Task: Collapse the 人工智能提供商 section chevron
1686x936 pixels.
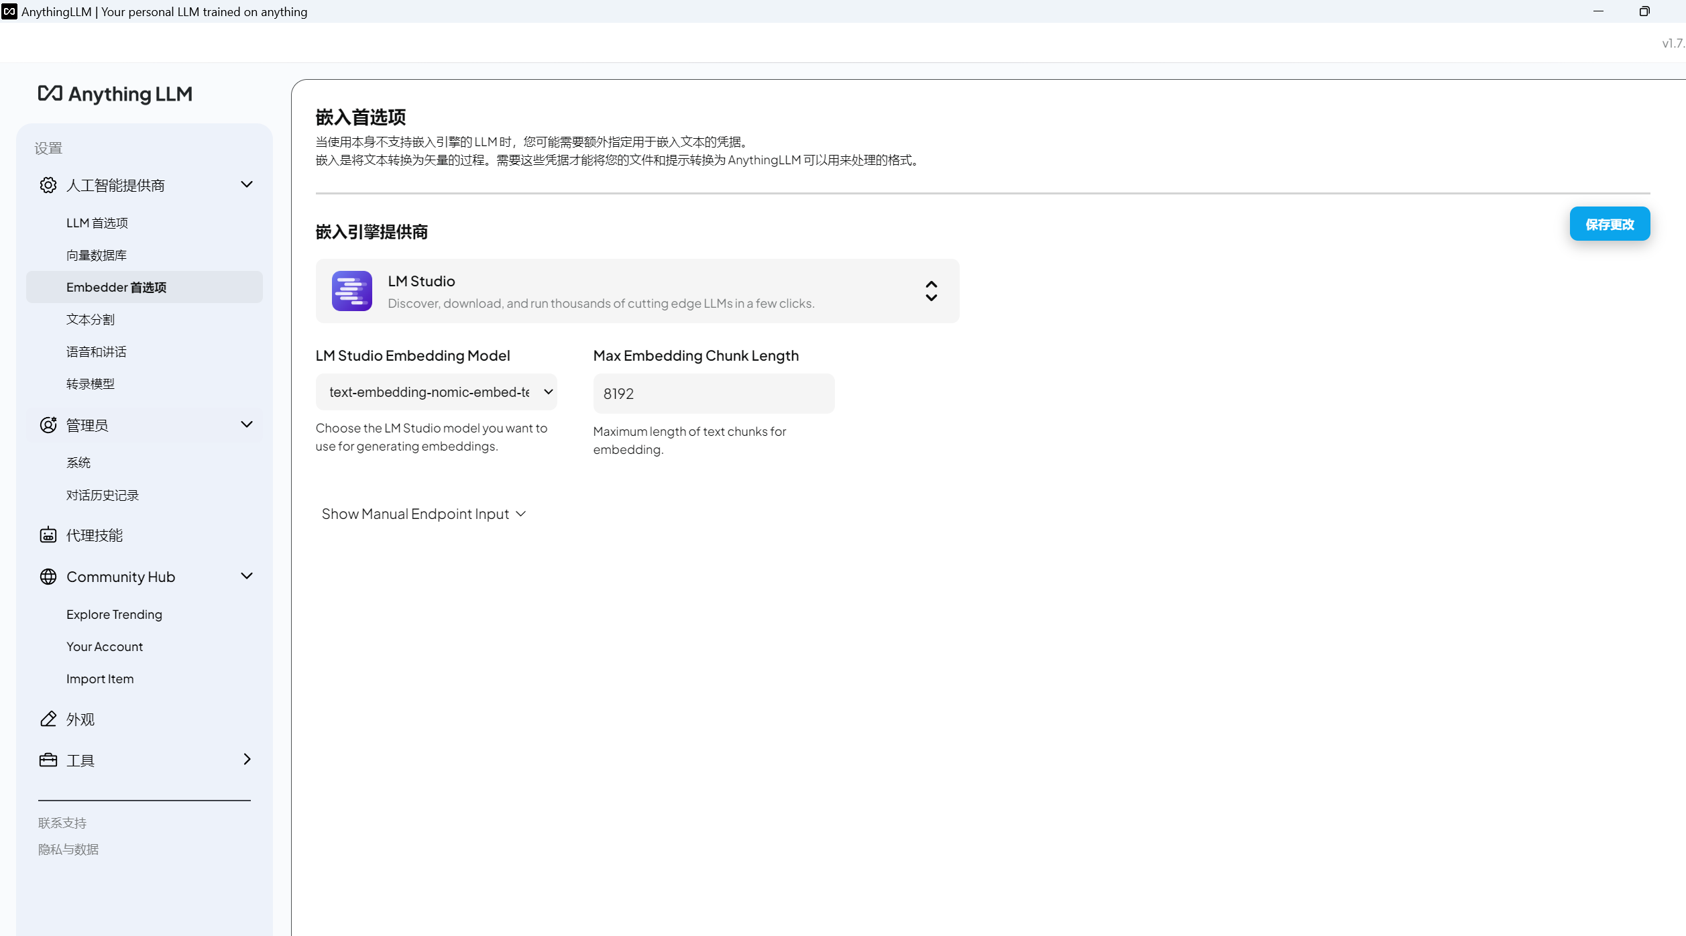Action: pos(247,184)
